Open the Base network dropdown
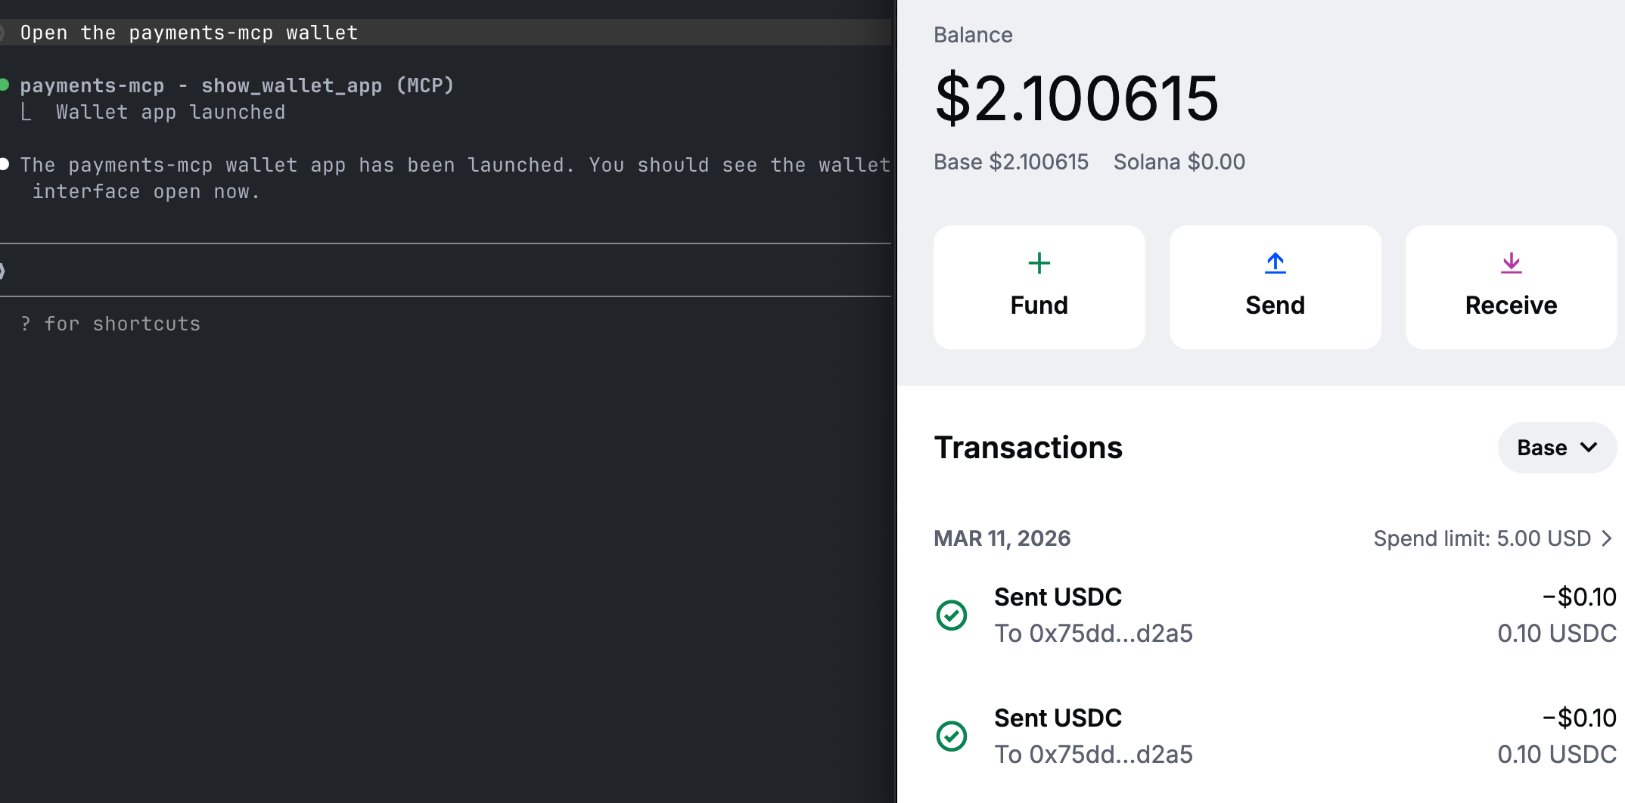 pyautogui.click(x=1557, y=448)
